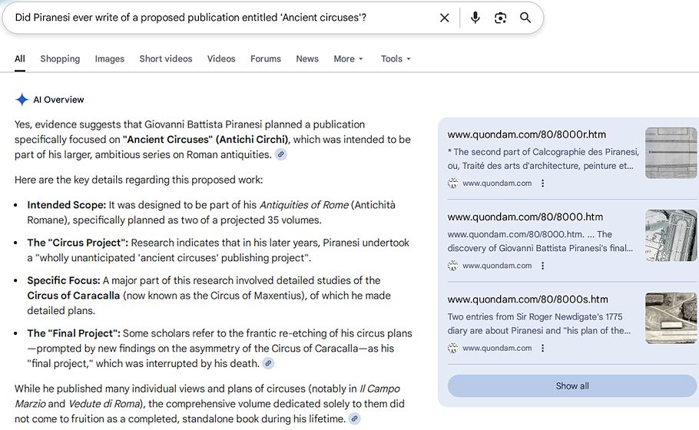Open three-dot menu for 8000r.htm result
This screenshot has height=430, width=699.
(542, 184)
